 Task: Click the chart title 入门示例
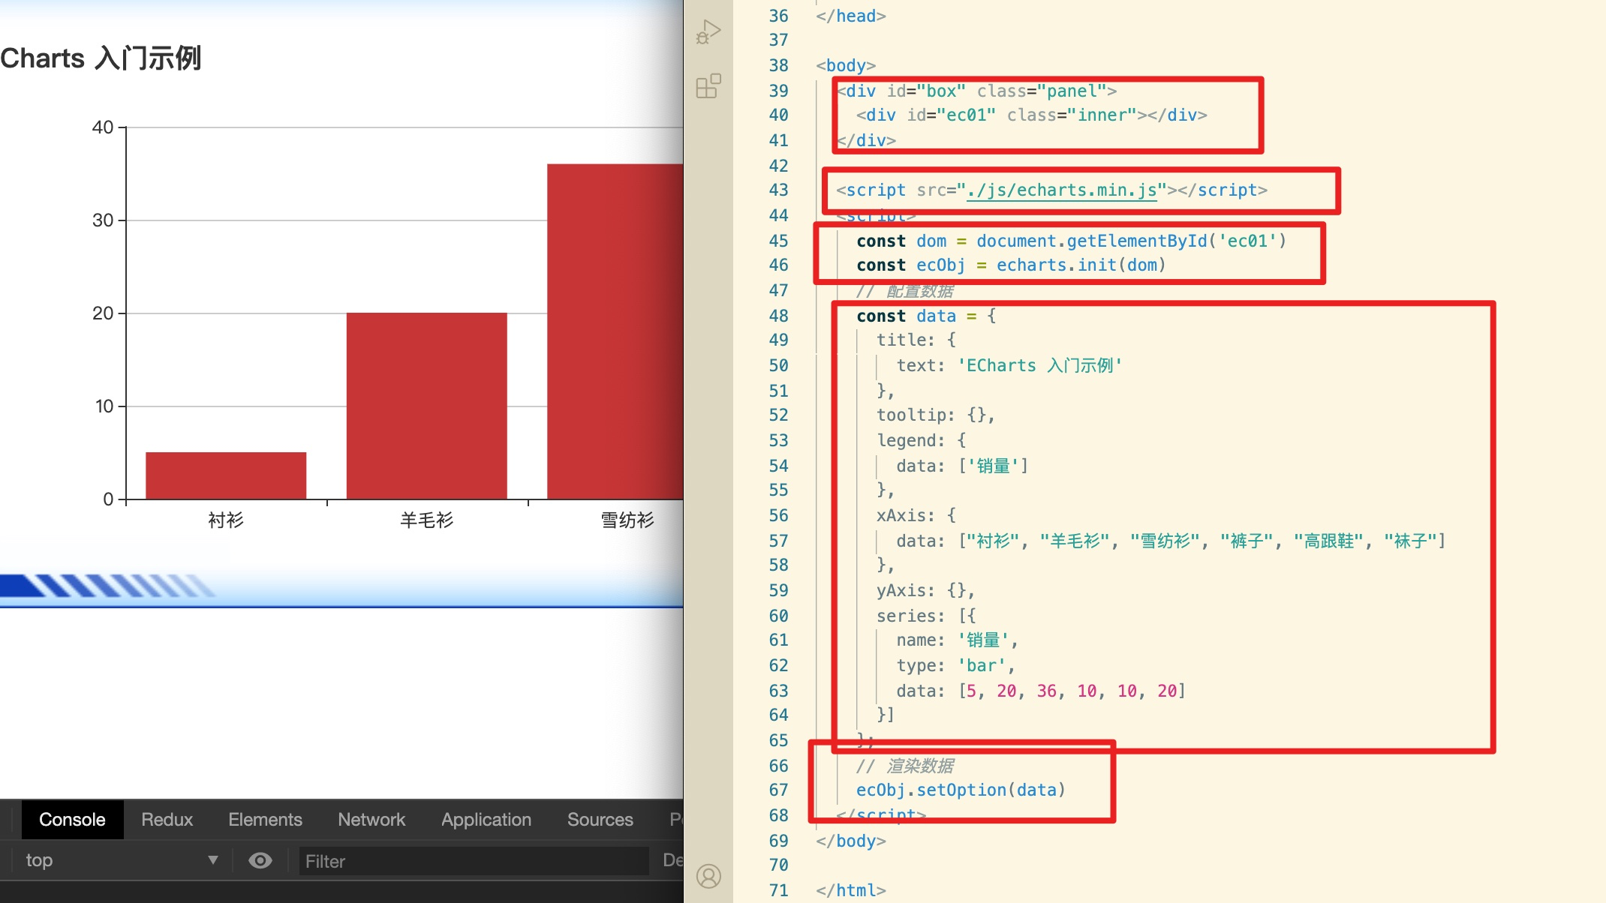[148, 58]
